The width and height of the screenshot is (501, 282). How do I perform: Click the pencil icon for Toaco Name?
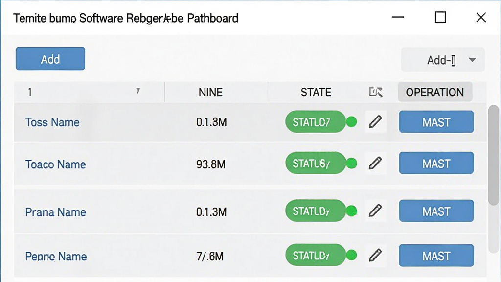point(375,163)
